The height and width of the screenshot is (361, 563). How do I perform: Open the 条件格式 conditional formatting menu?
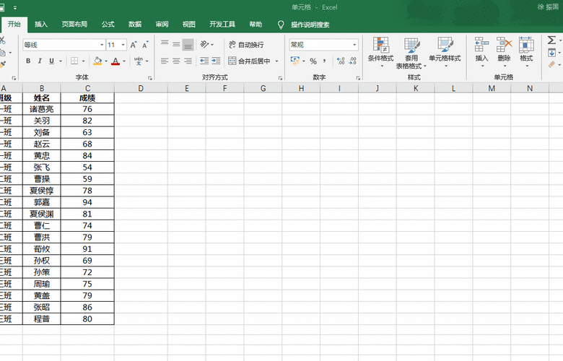(380, 52)
